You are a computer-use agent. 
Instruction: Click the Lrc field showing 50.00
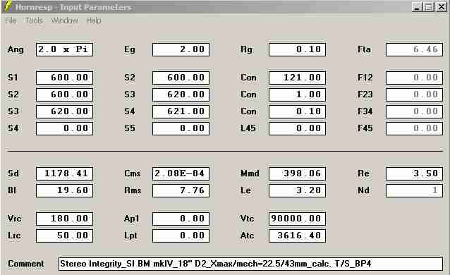(x=65, y=236)
